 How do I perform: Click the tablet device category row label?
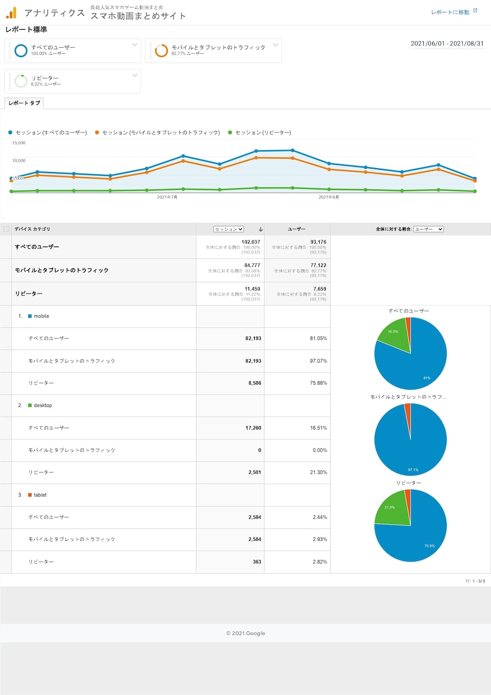pos(40,495)
